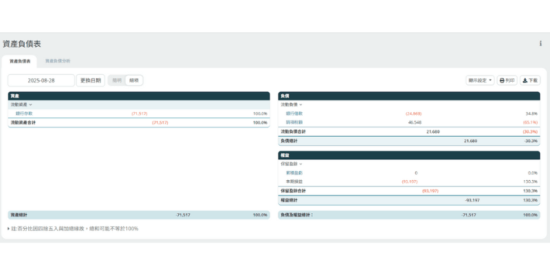Select the 資產負債表 tab
Image resolution: width=550 pixels, height=275 pixels.
(x=19, y=61)
